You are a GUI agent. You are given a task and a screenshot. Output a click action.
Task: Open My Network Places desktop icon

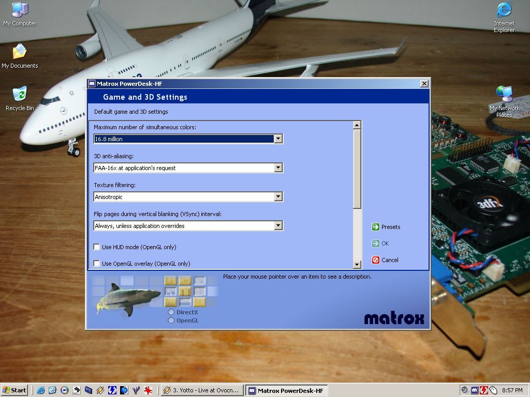[x=504, y=102]
